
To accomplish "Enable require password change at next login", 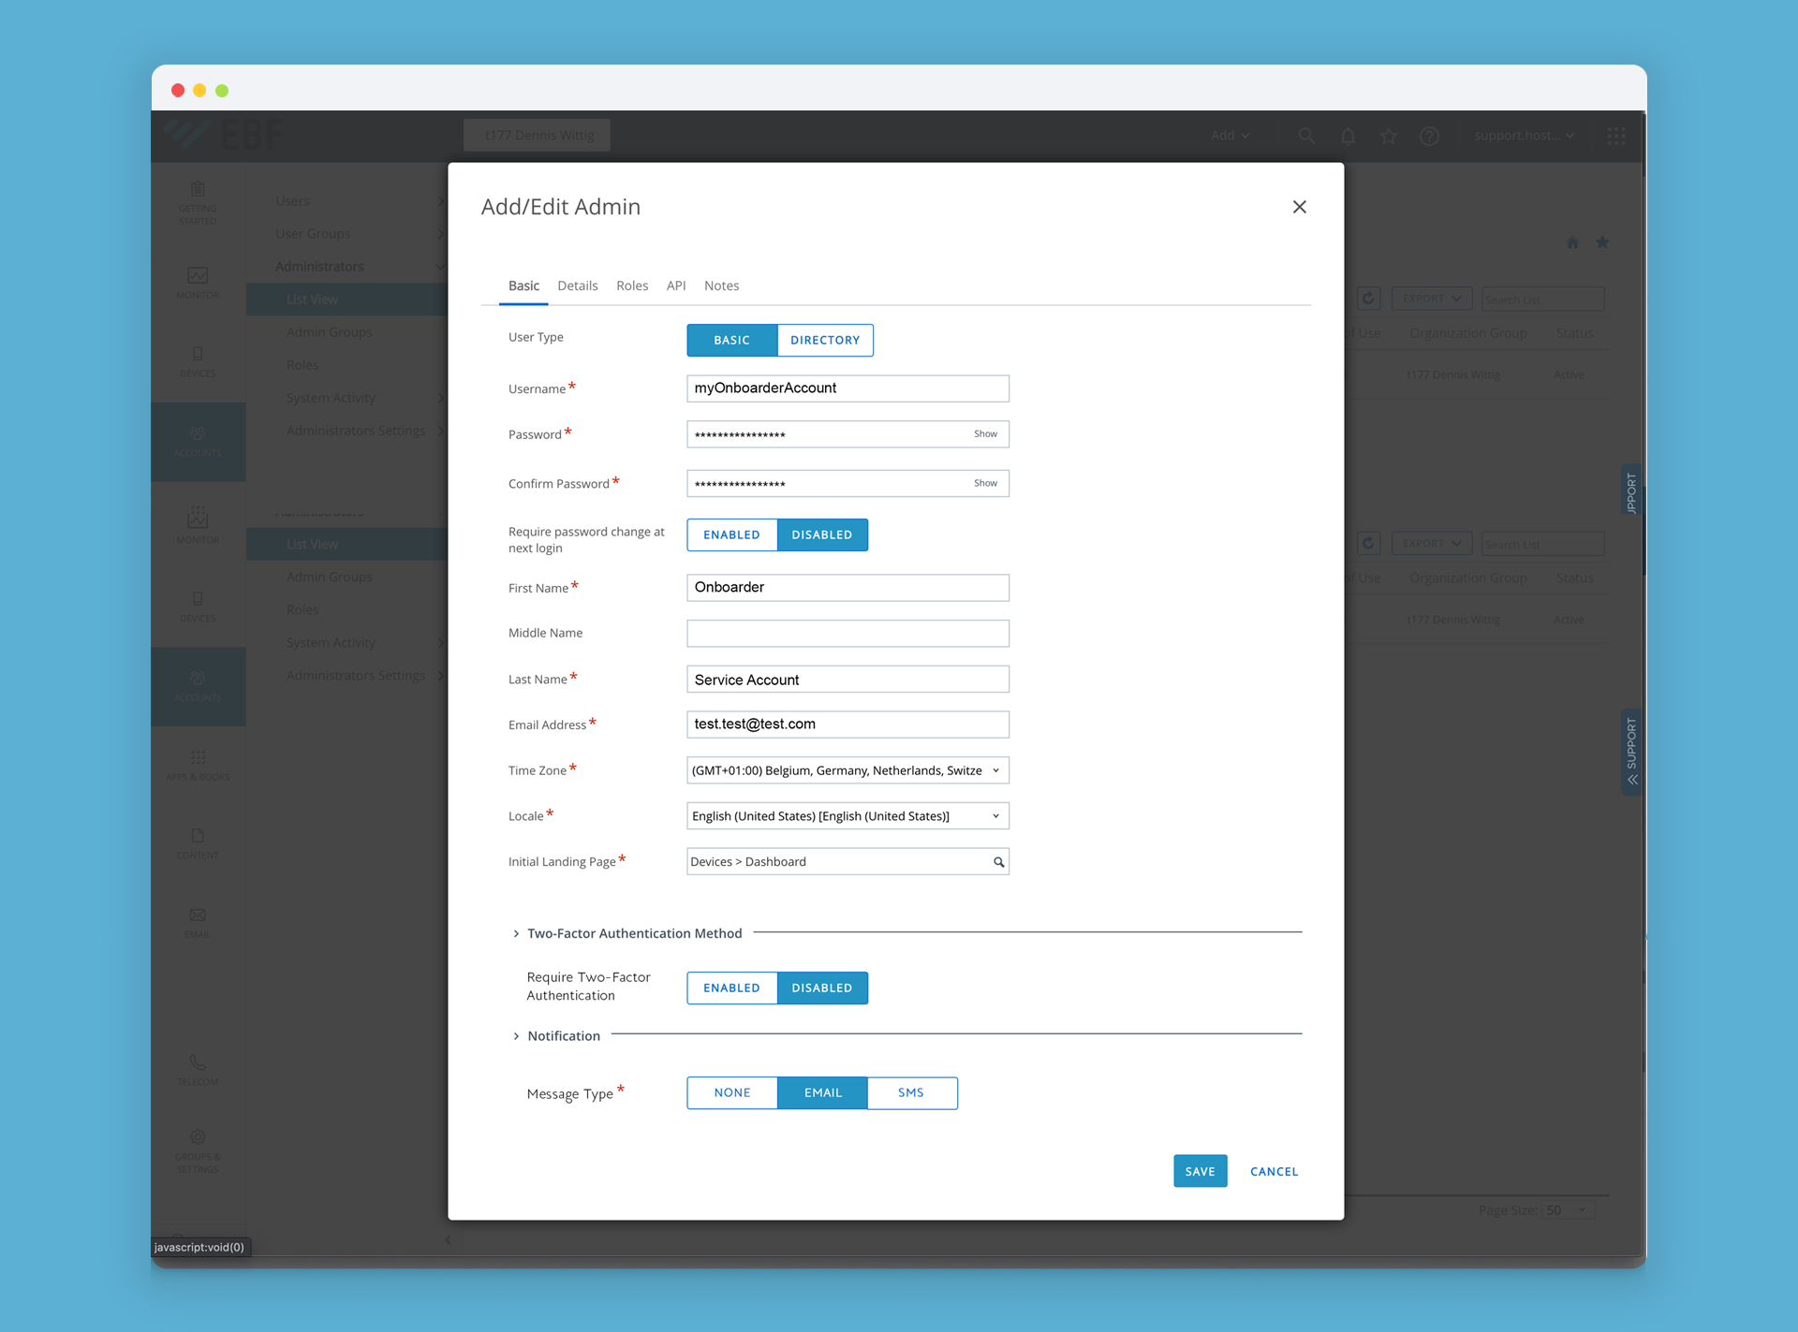I will tap(732, 534).
